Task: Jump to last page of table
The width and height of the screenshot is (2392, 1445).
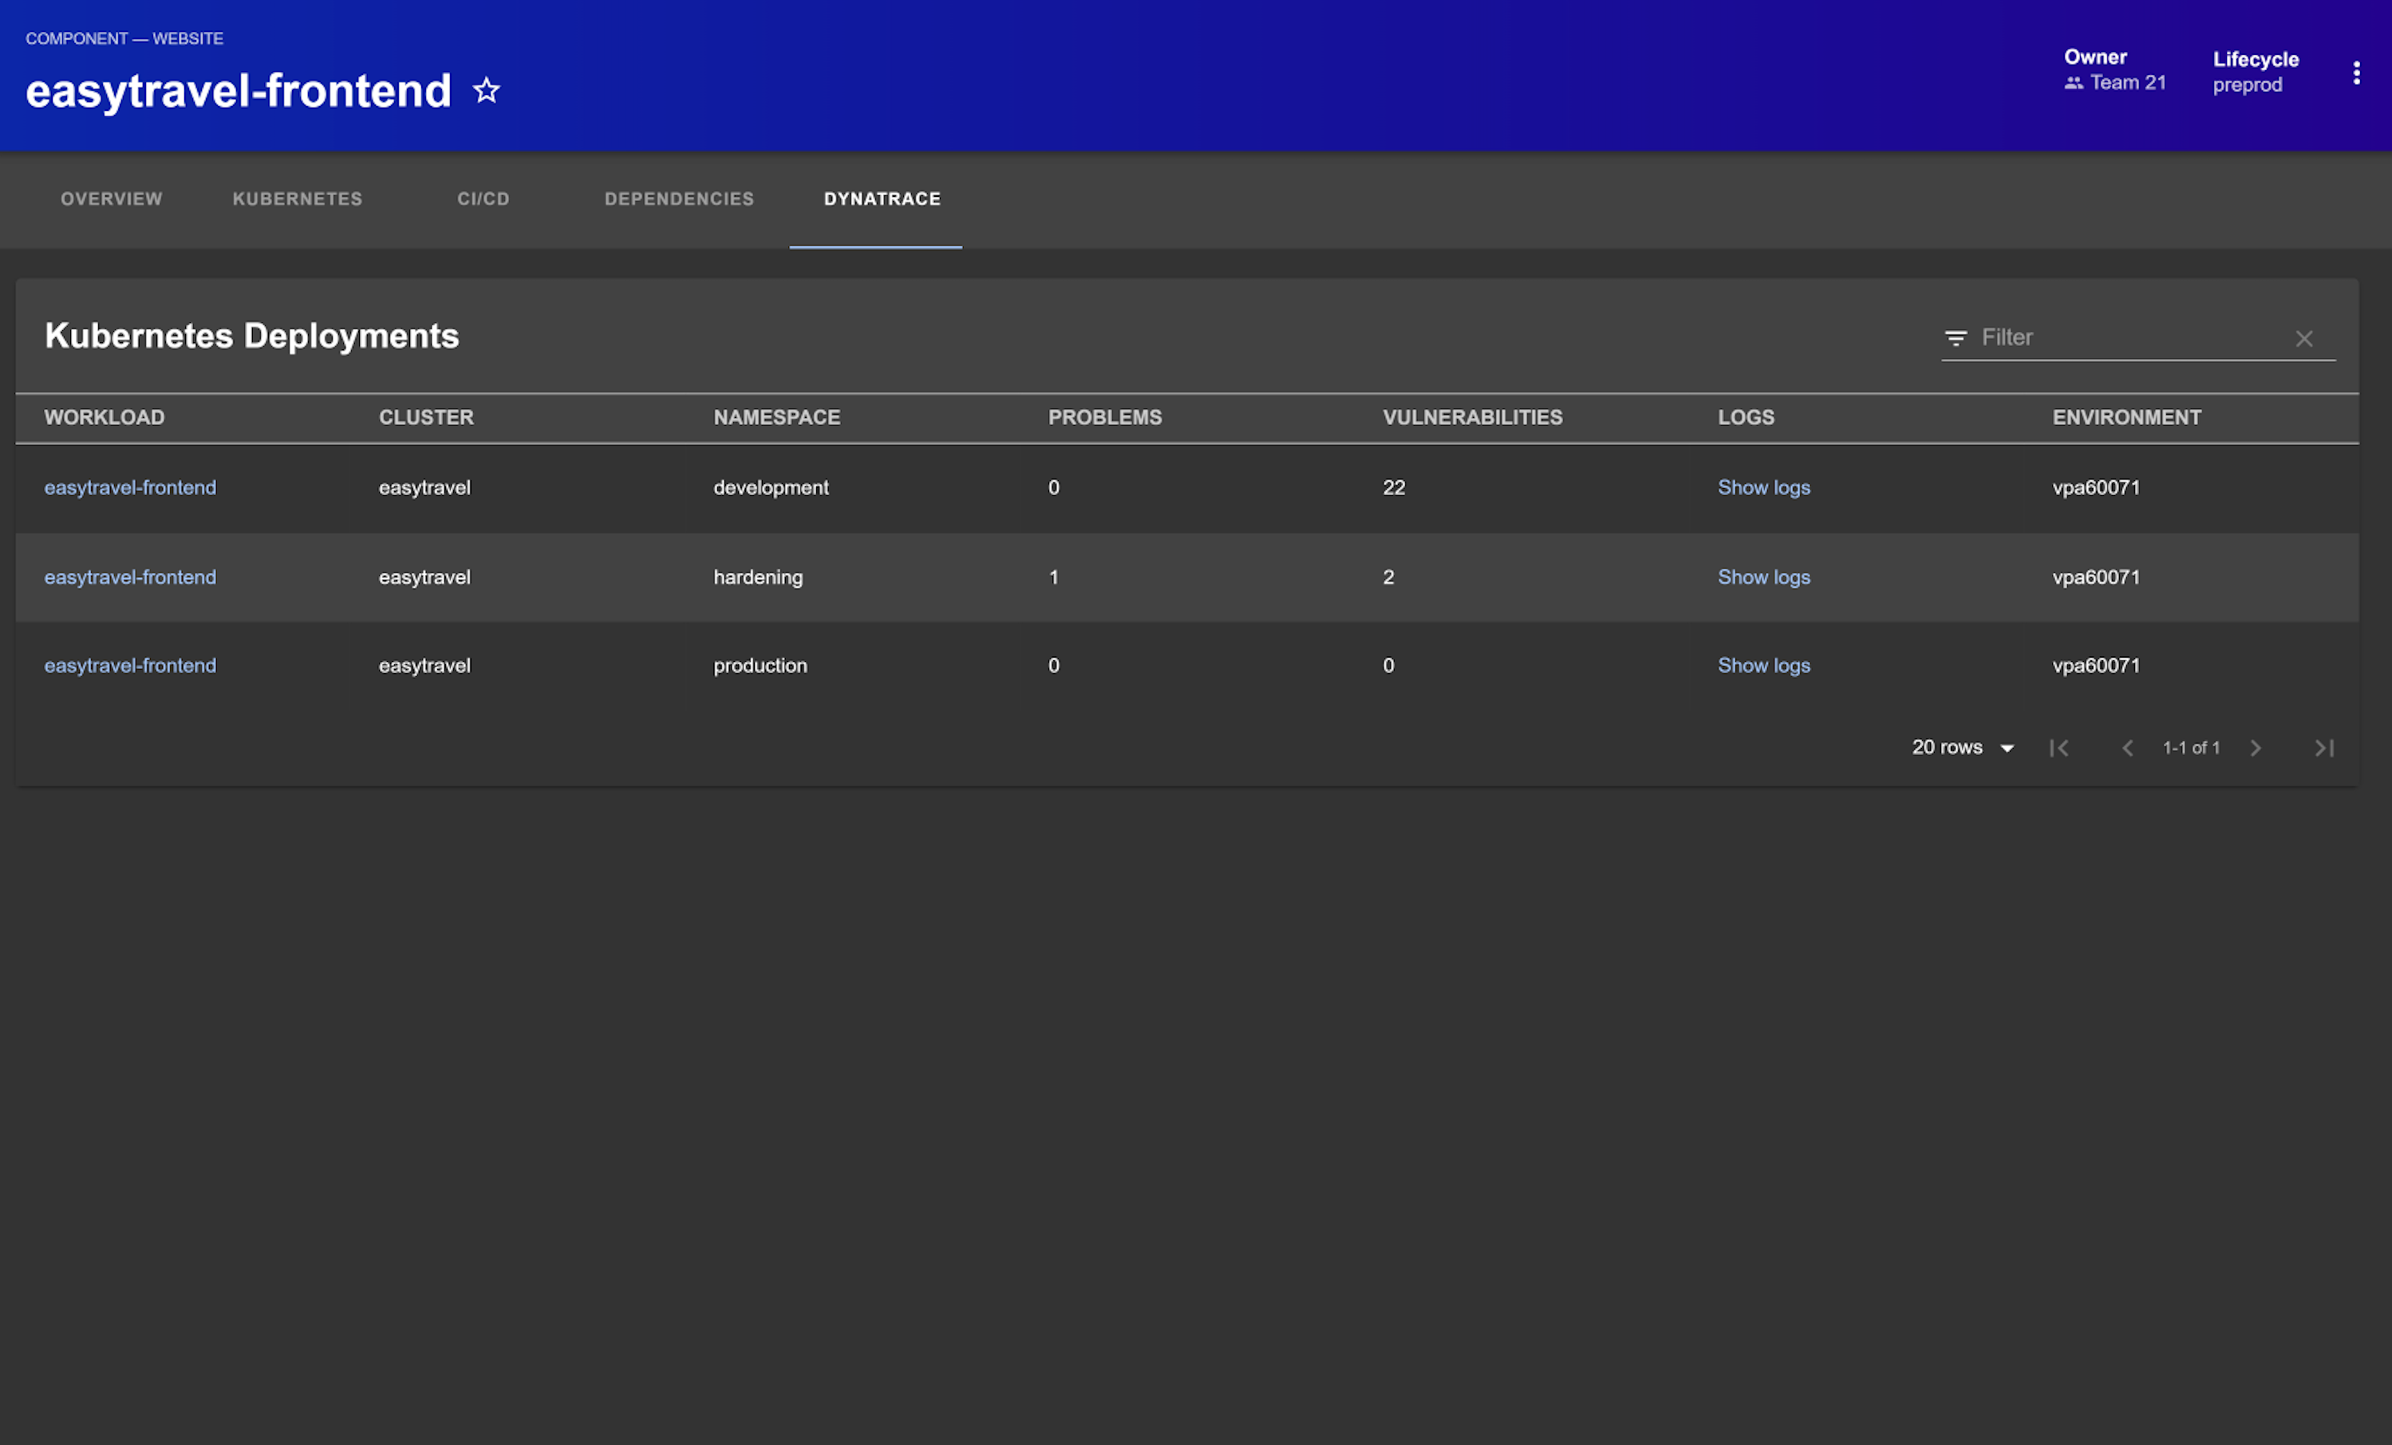Action: click(x=2323, y=748)
